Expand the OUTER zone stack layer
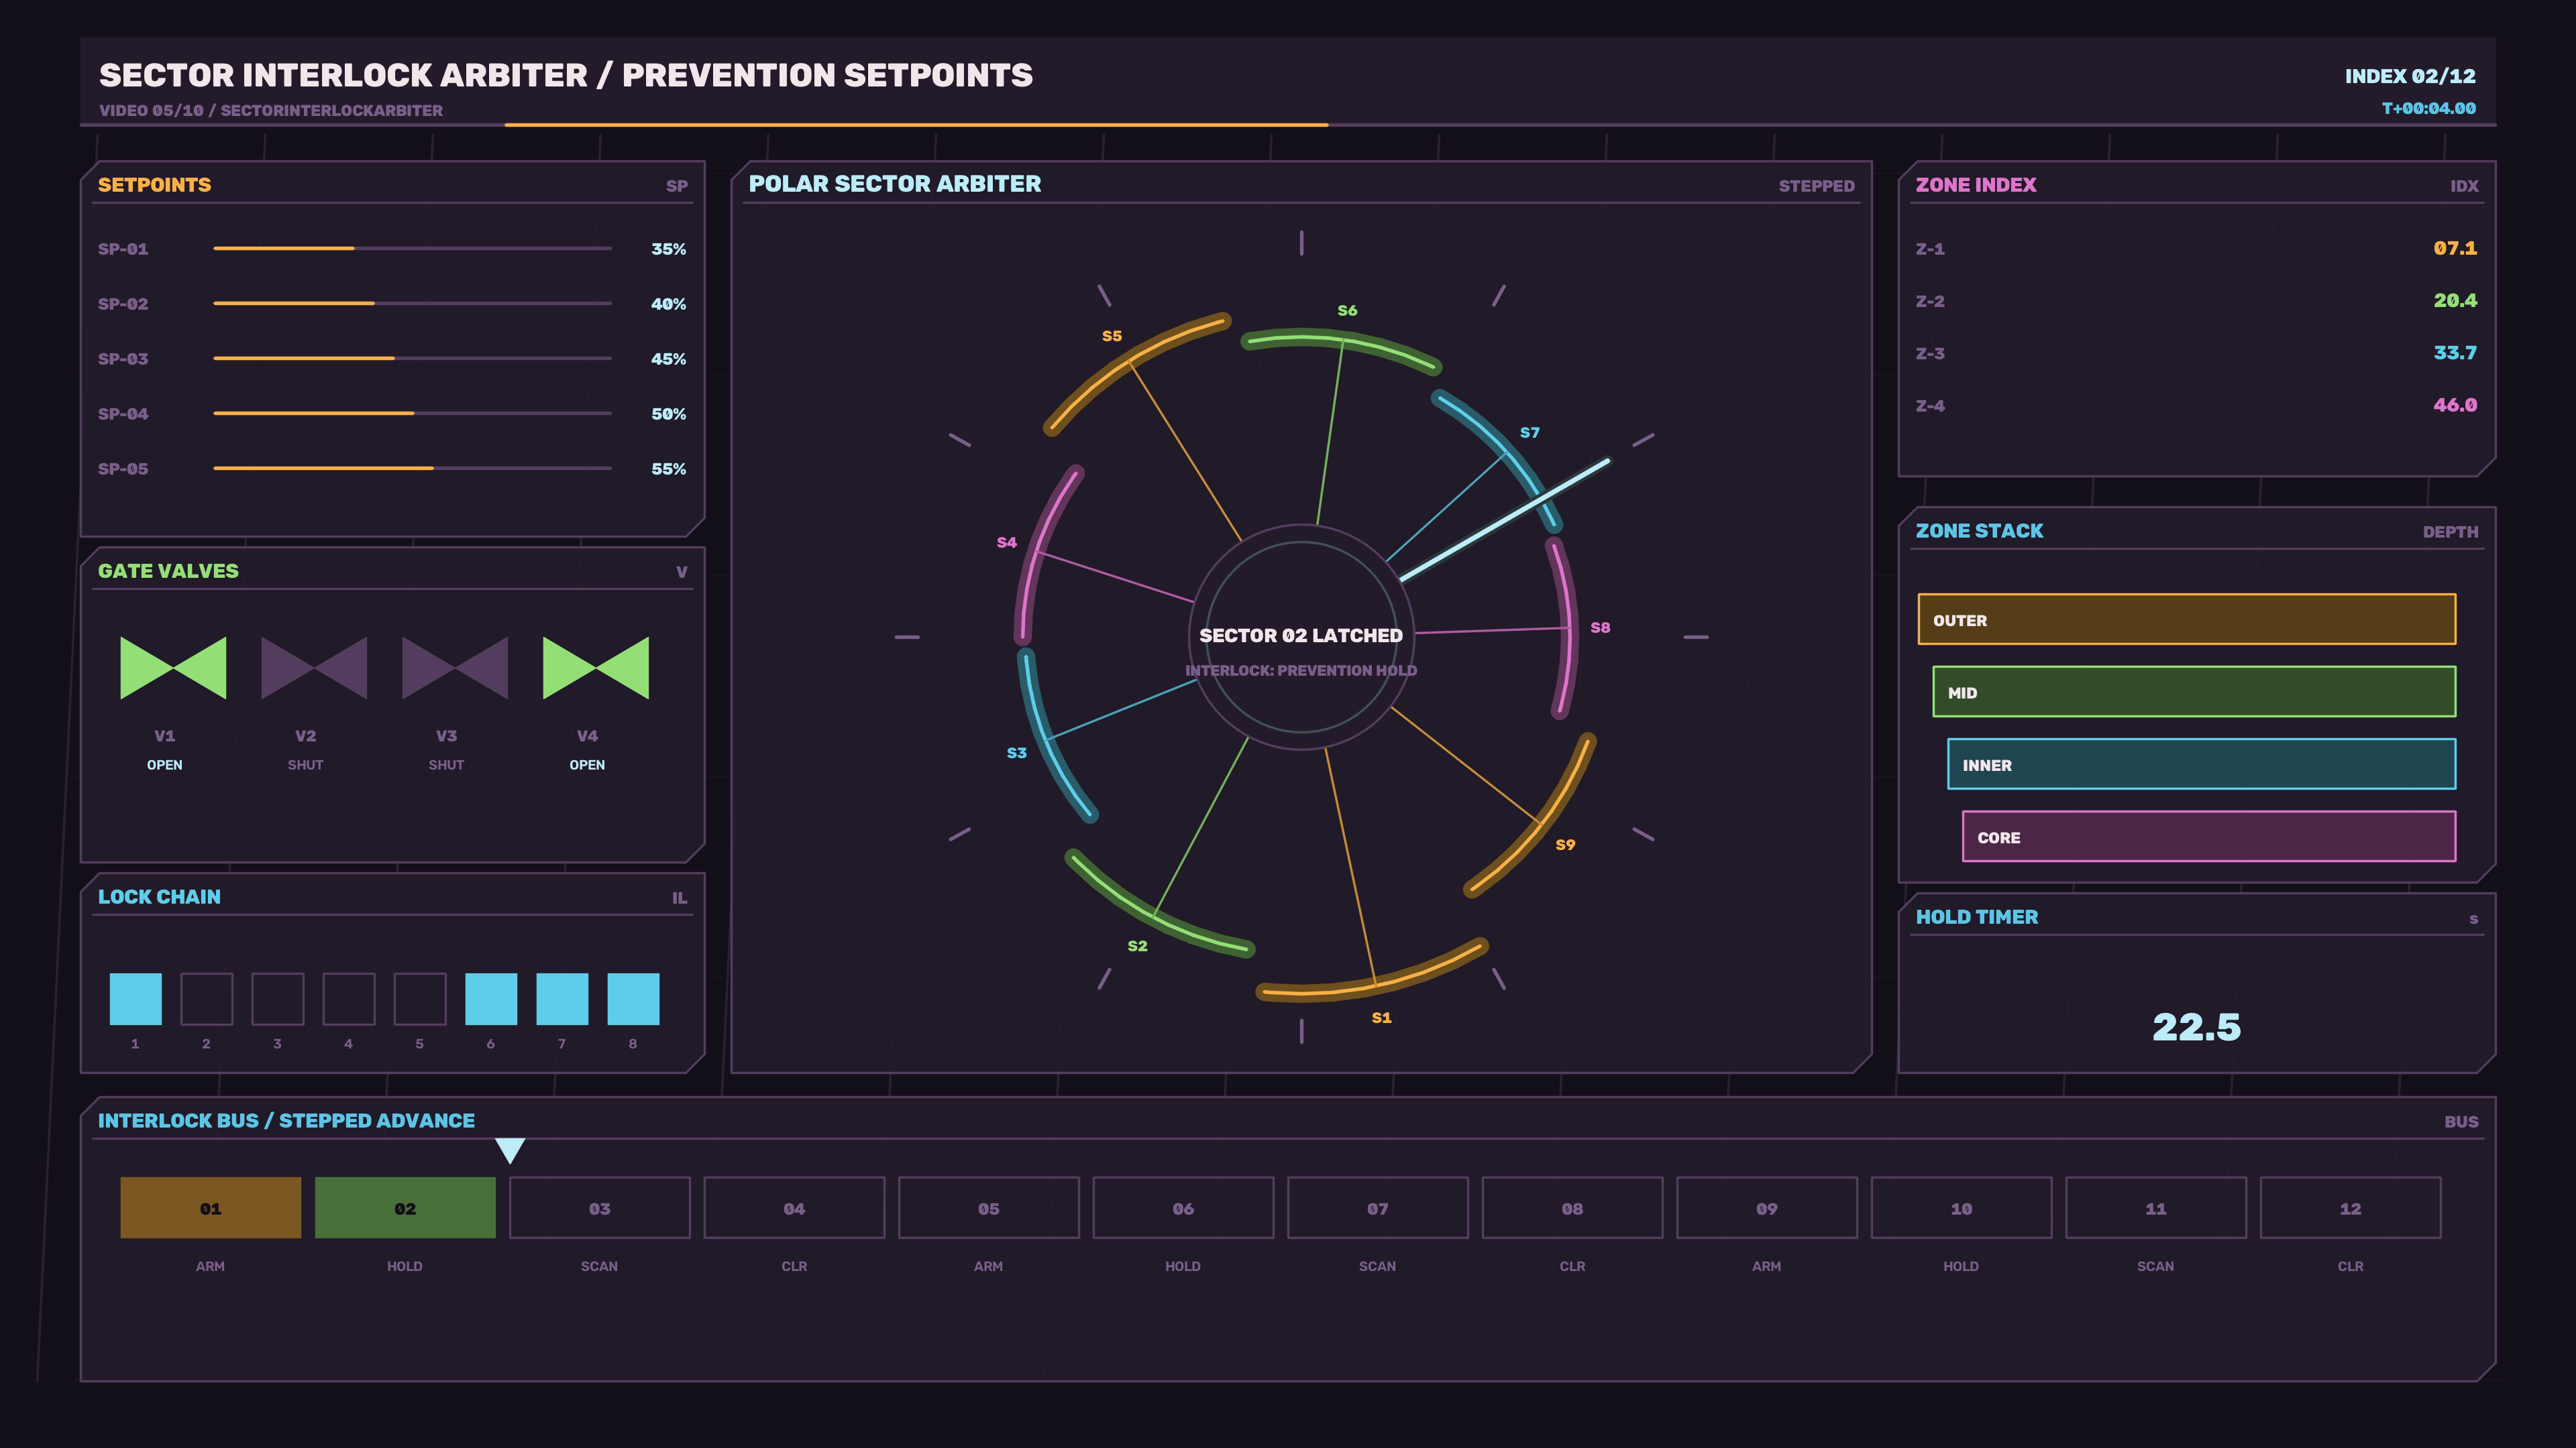The height and width of the screenshot is (1448, 2576). point(2186,619)
